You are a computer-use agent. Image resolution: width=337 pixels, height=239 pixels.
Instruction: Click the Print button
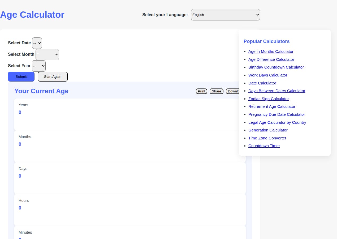pos(201,91)
